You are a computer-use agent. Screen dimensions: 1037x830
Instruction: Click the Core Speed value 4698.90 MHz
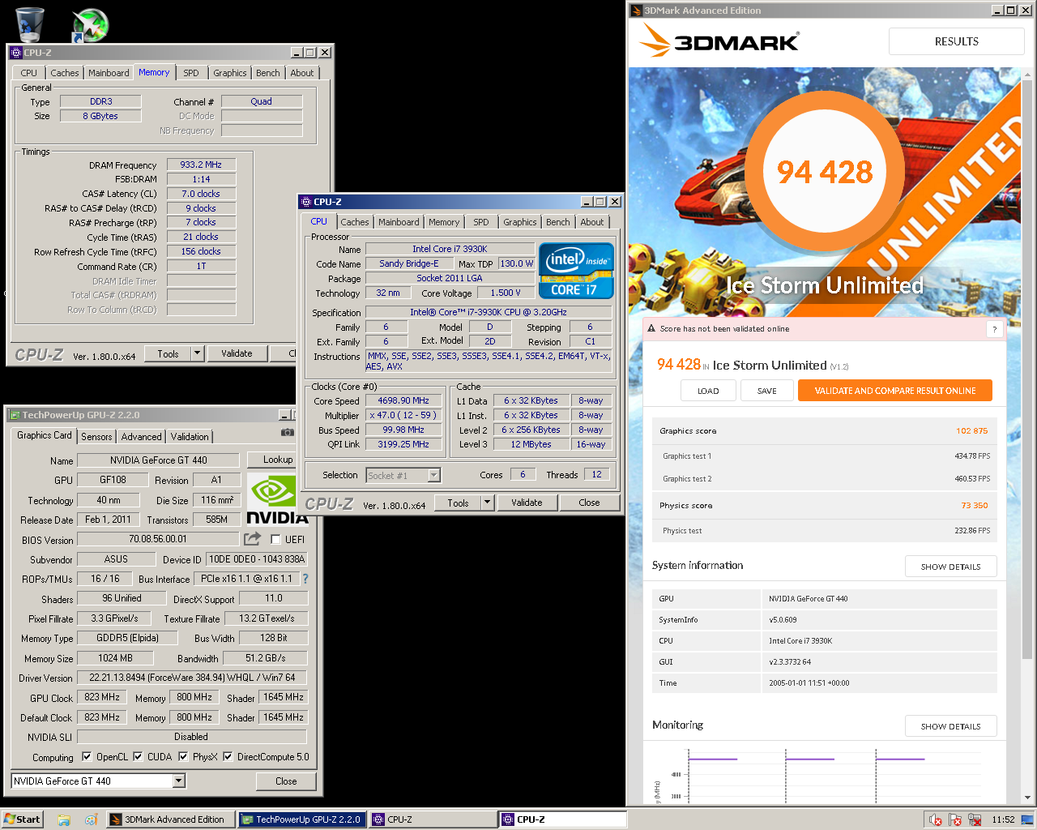403,400
